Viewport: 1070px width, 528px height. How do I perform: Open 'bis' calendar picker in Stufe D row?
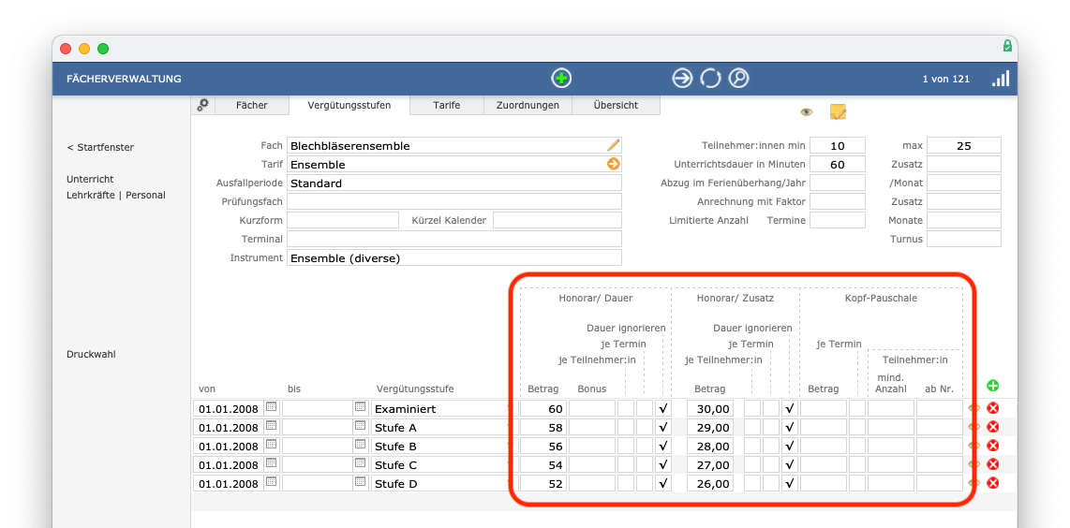[361, 481]
